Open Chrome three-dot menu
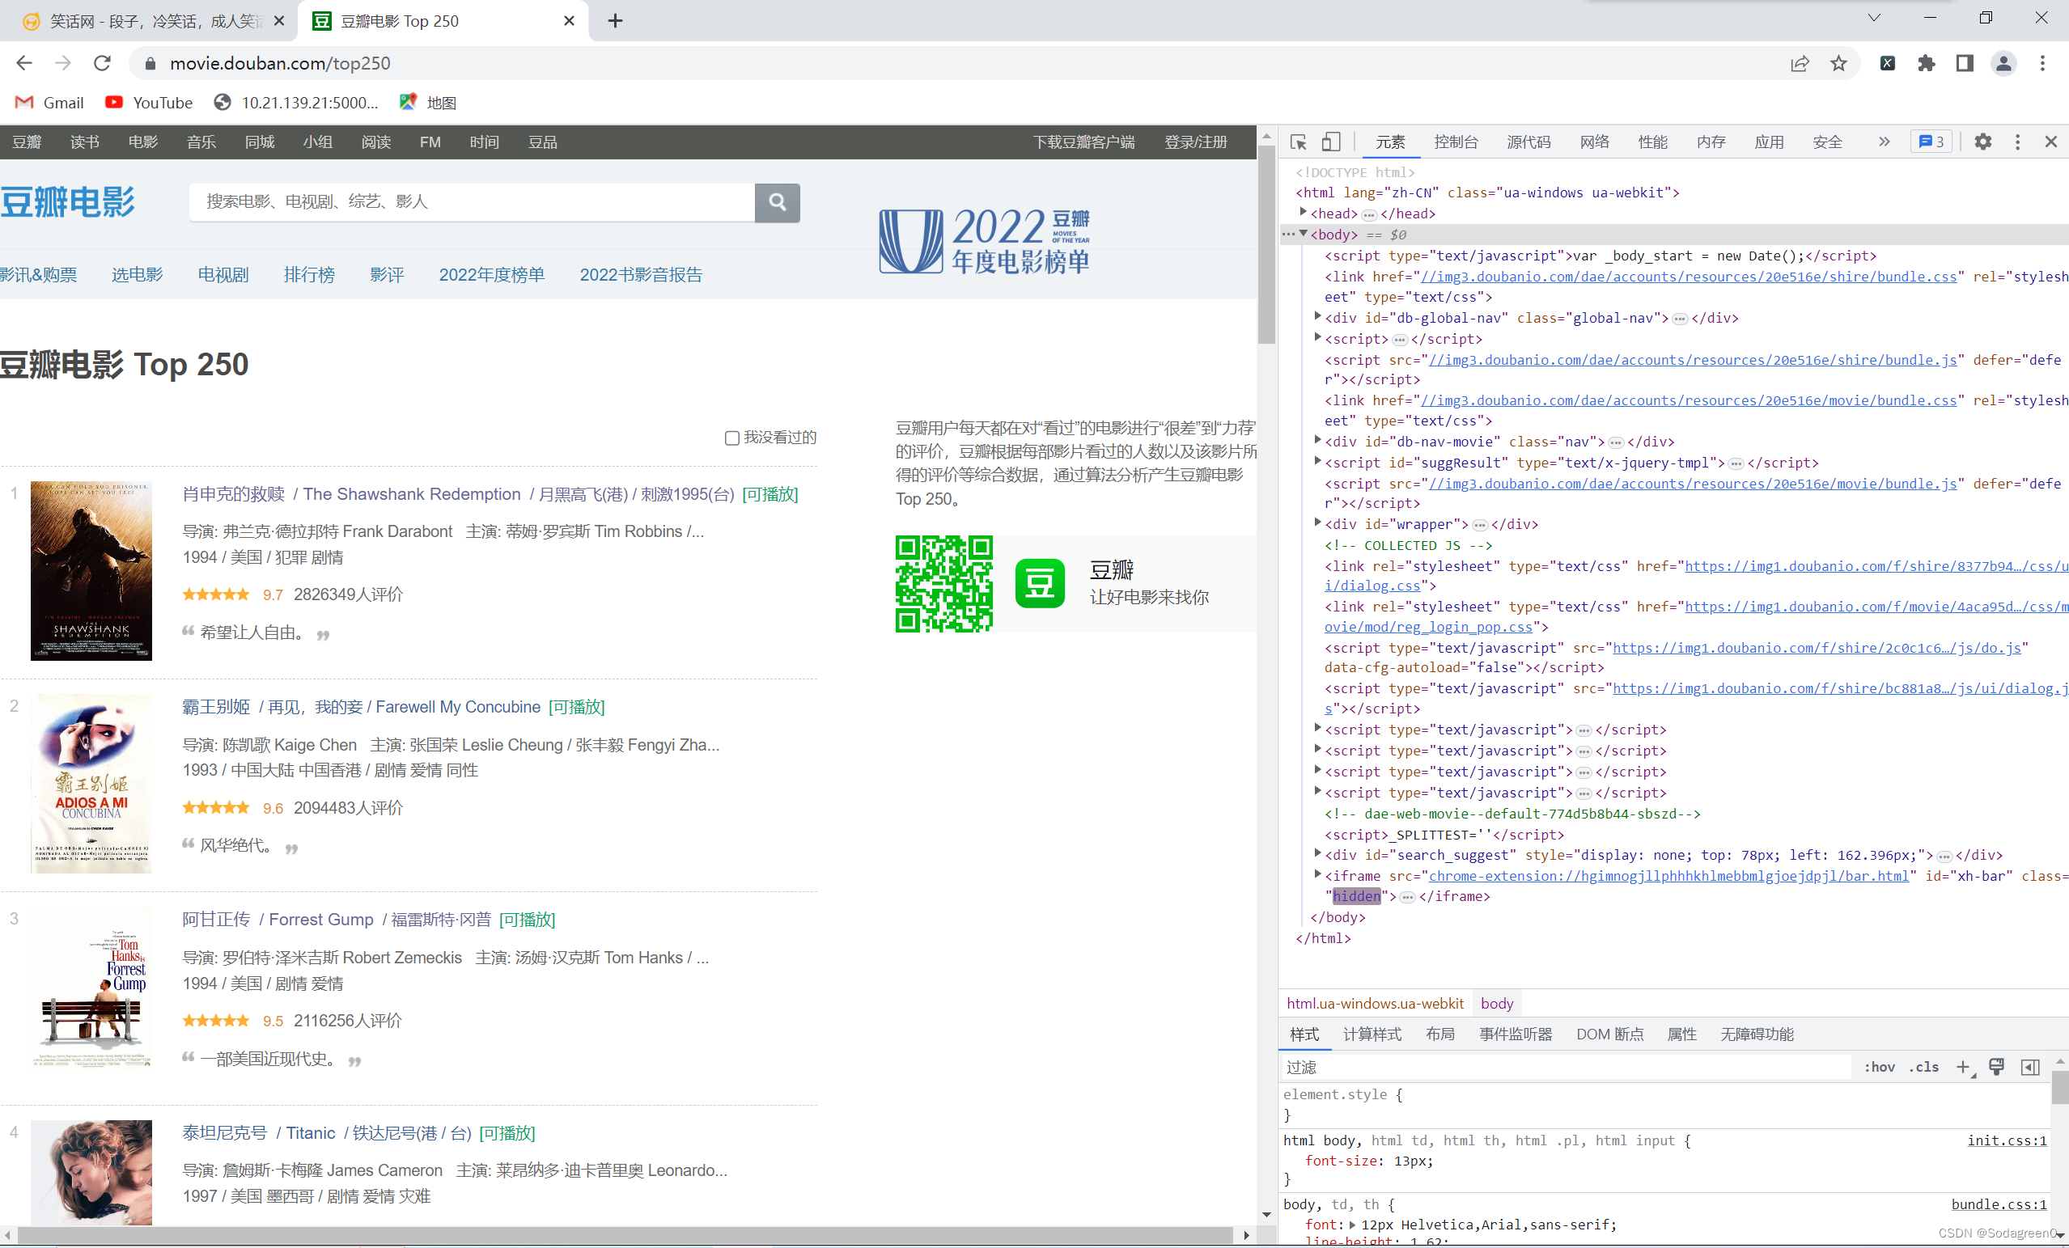 click(x=2043, y=63)
